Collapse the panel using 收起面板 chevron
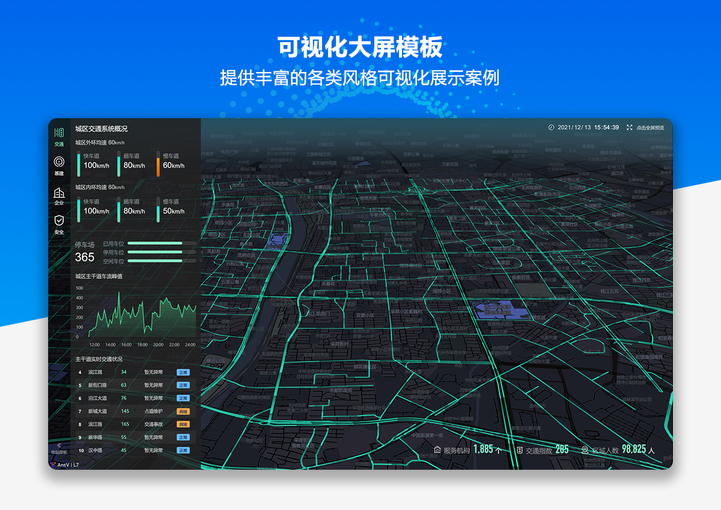This screenshot has height=510, width=721. click(x=59, y=445)
